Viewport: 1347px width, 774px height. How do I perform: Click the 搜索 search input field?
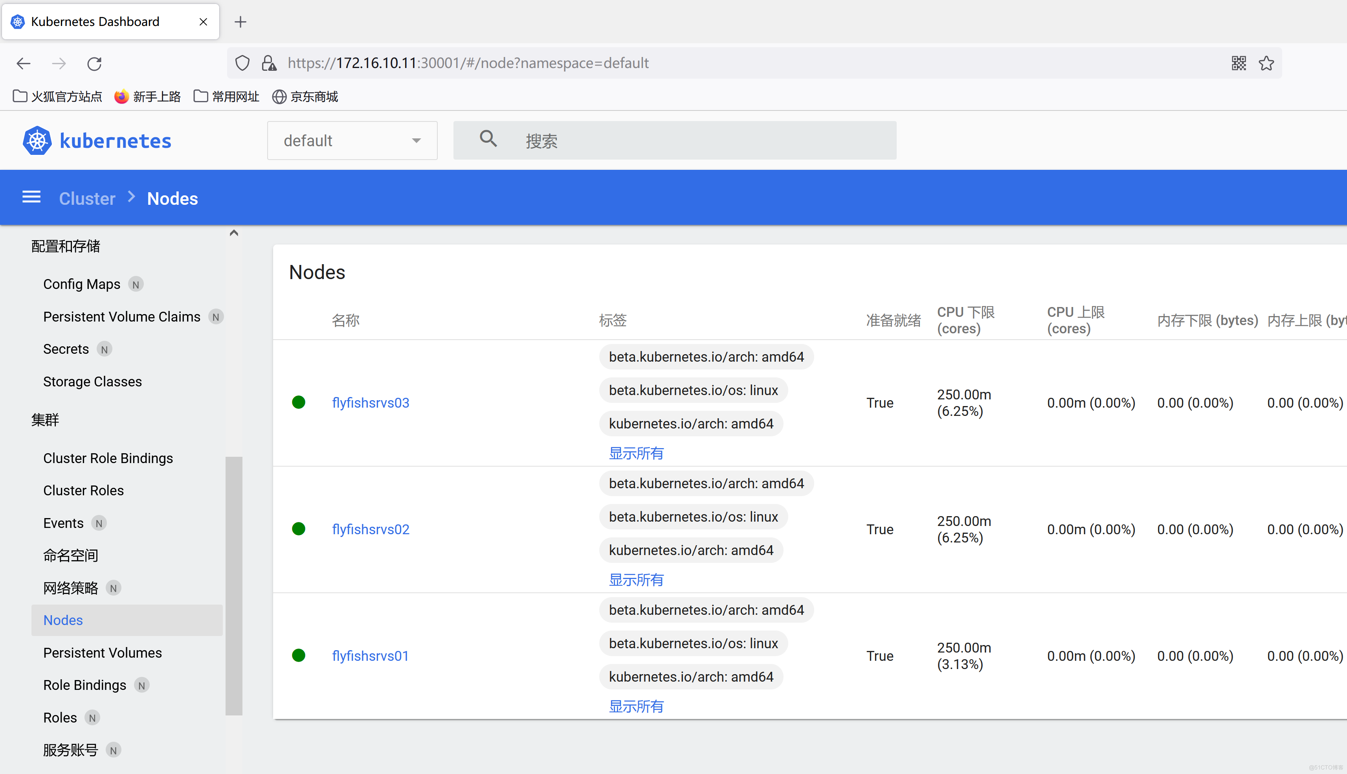click(675, 140)
